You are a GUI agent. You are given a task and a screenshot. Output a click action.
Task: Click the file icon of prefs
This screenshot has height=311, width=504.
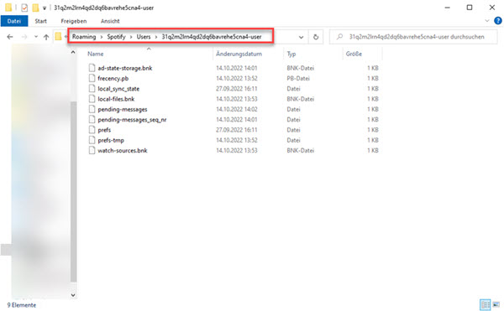(x=92, y=129)
